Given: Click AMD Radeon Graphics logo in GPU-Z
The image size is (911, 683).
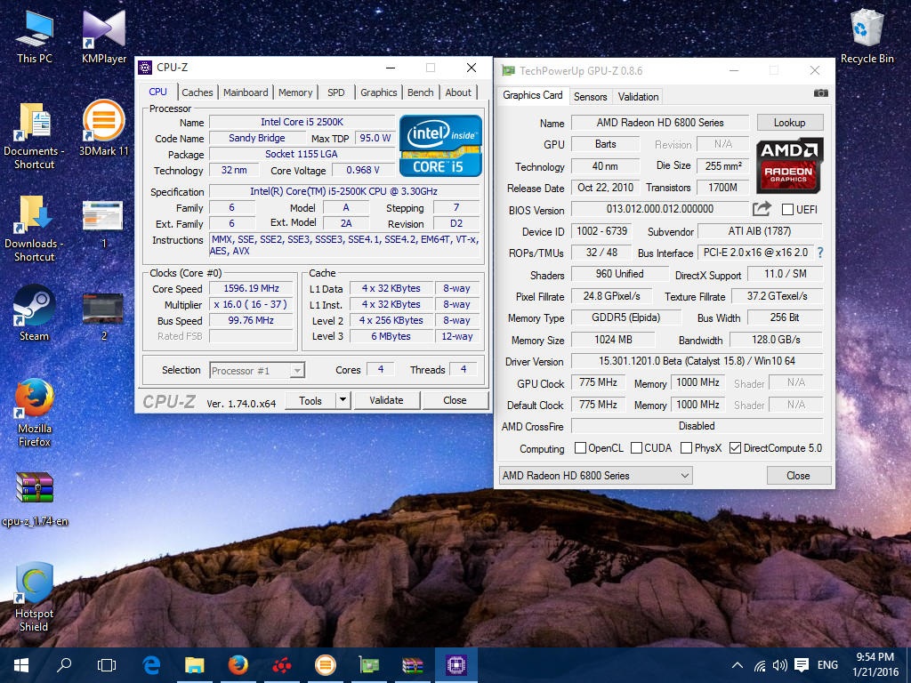Looking at the screenshot, I should (x=789, y=165).
